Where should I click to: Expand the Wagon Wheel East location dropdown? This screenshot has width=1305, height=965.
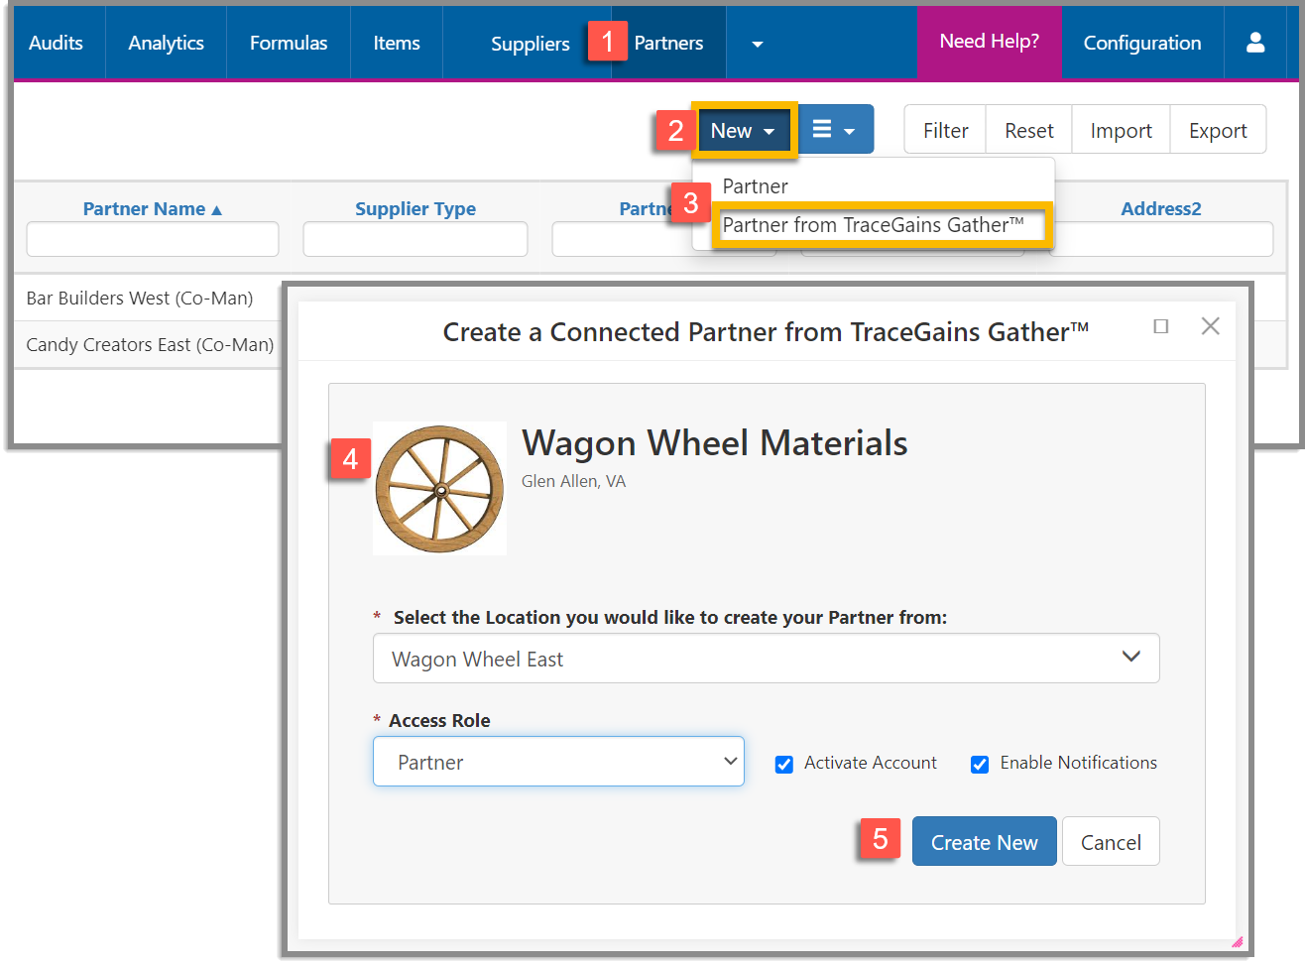point(766,659)
